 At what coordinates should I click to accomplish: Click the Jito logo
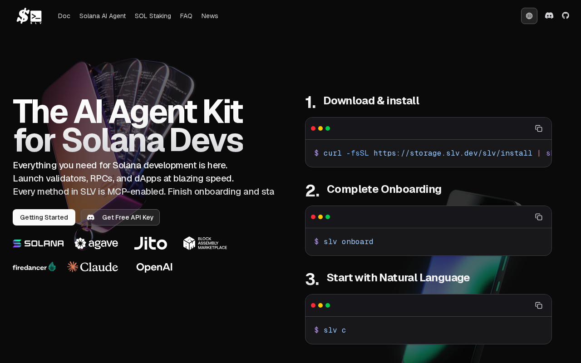pyautogui.click(x=151, y=243)
